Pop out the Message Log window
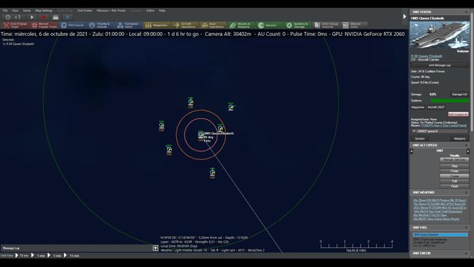 click(x=155, y=248)
